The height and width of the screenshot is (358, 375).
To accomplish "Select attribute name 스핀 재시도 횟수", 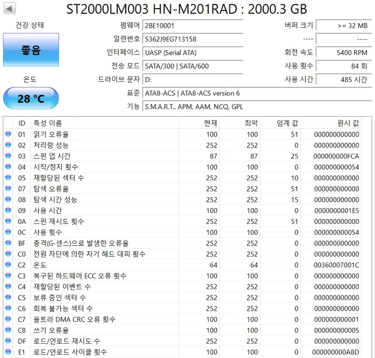I will click(x=59, y=221).
